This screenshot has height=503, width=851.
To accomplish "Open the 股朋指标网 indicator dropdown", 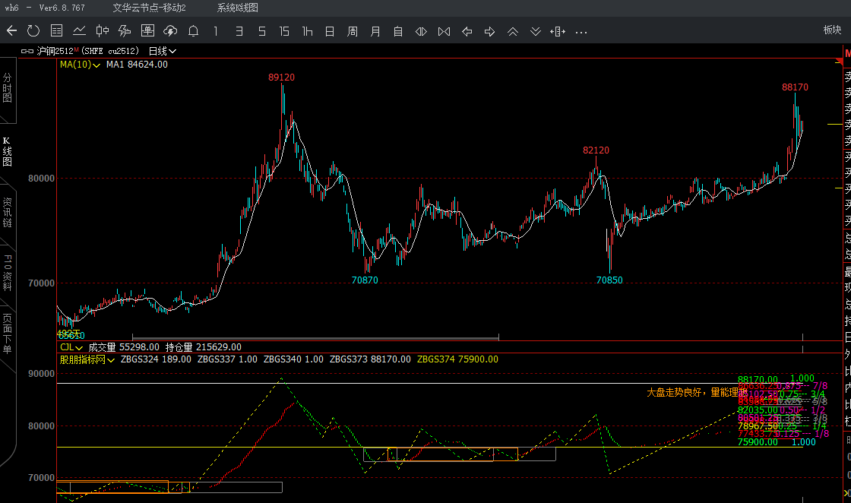I will [87, 359].
